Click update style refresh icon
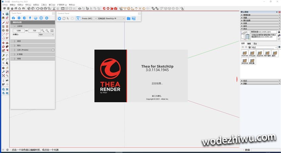Image resolution: width=281 pixels, height=153 pixels. click(279, 39)
